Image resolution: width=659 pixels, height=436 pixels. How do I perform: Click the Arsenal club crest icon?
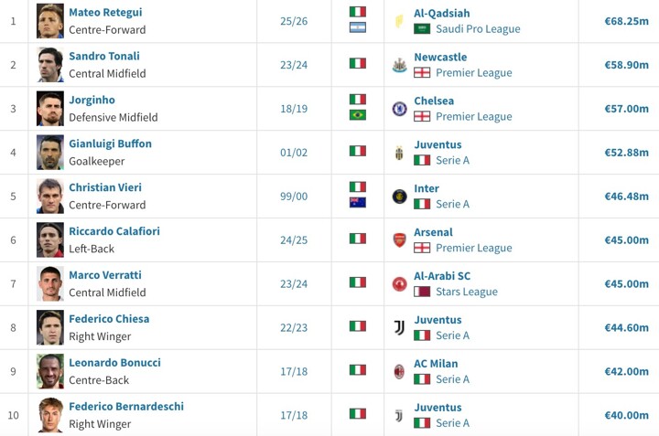click(399, 240)
